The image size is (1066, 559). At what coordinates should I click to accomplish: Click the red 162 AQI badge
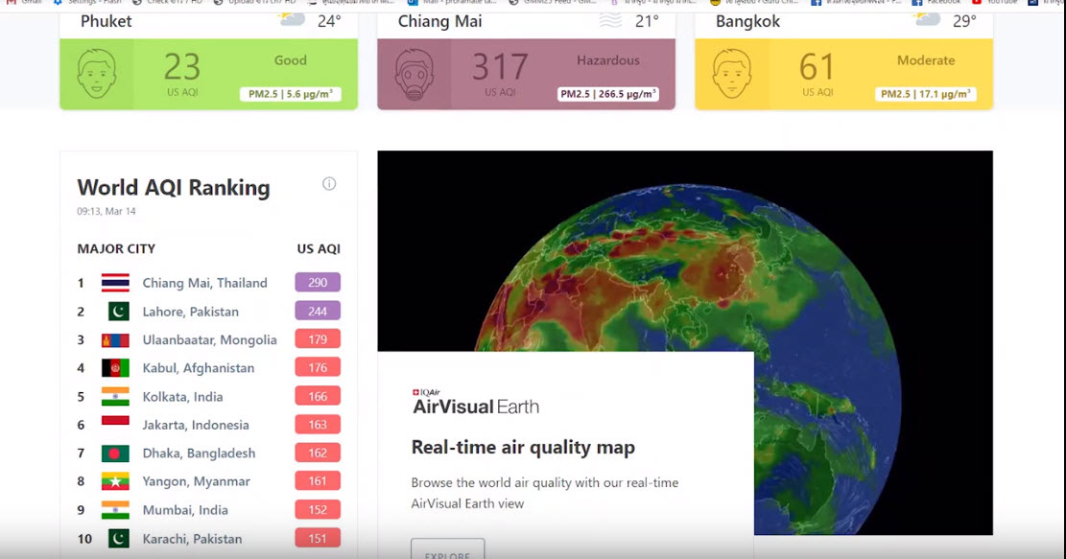pos(318,453)
